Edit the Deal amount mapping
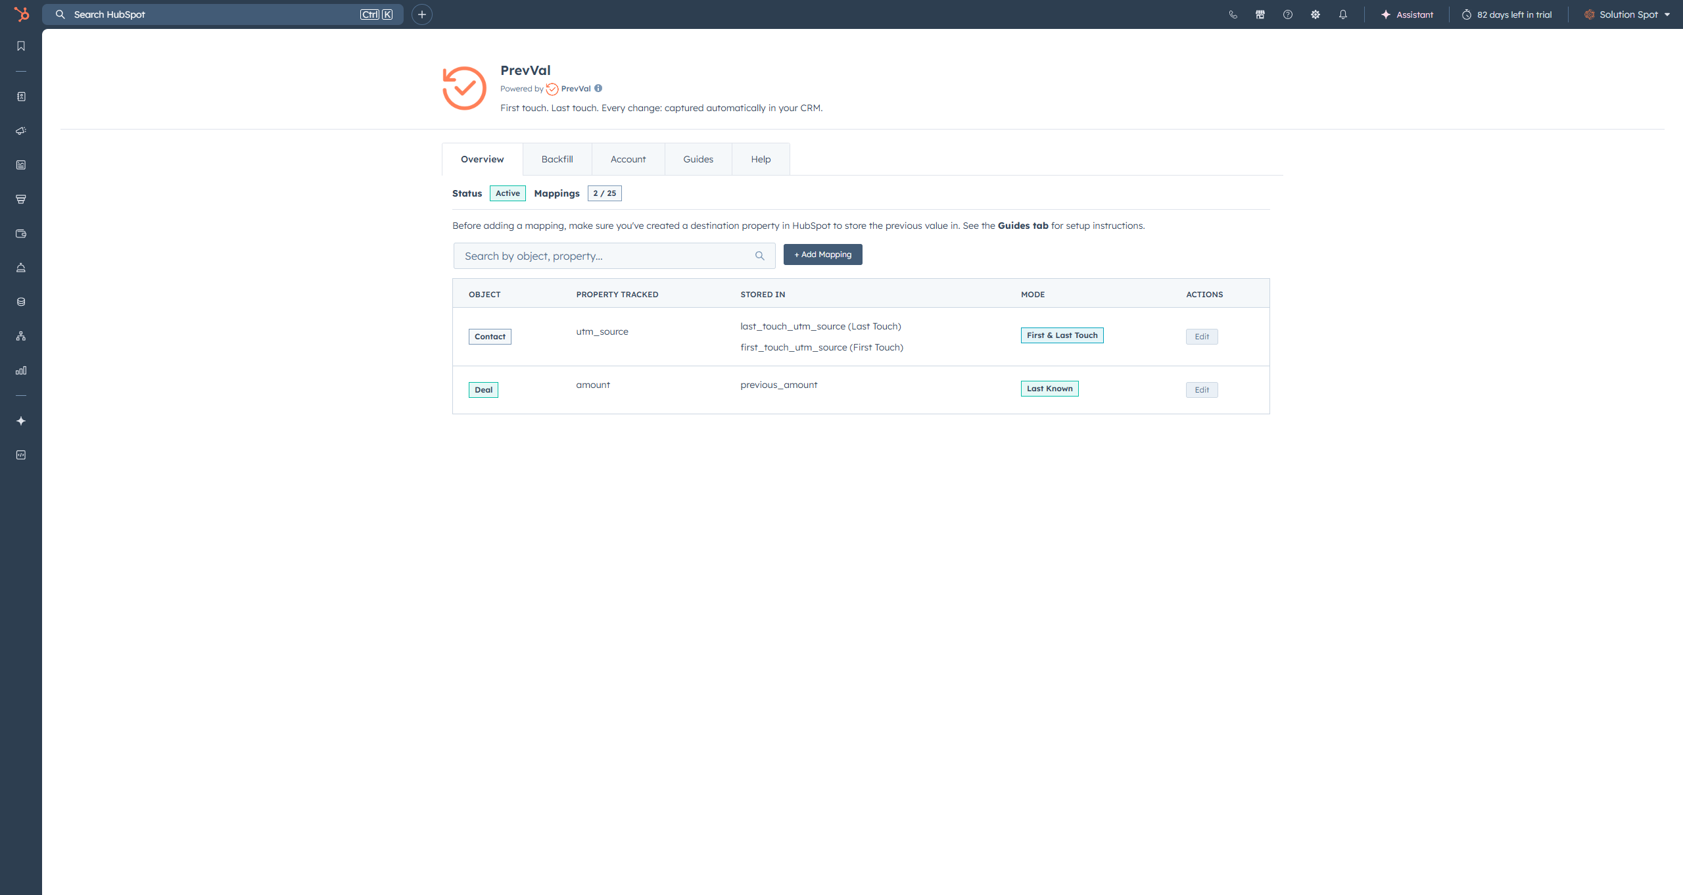 (x=1201, y=390)
